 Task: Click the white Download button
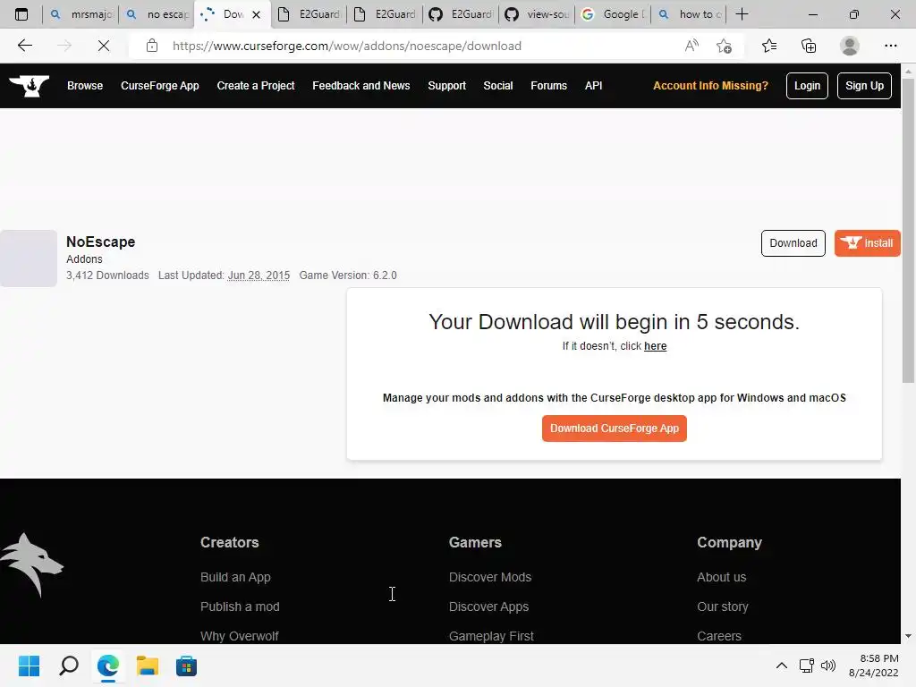[x=793, y=243]
